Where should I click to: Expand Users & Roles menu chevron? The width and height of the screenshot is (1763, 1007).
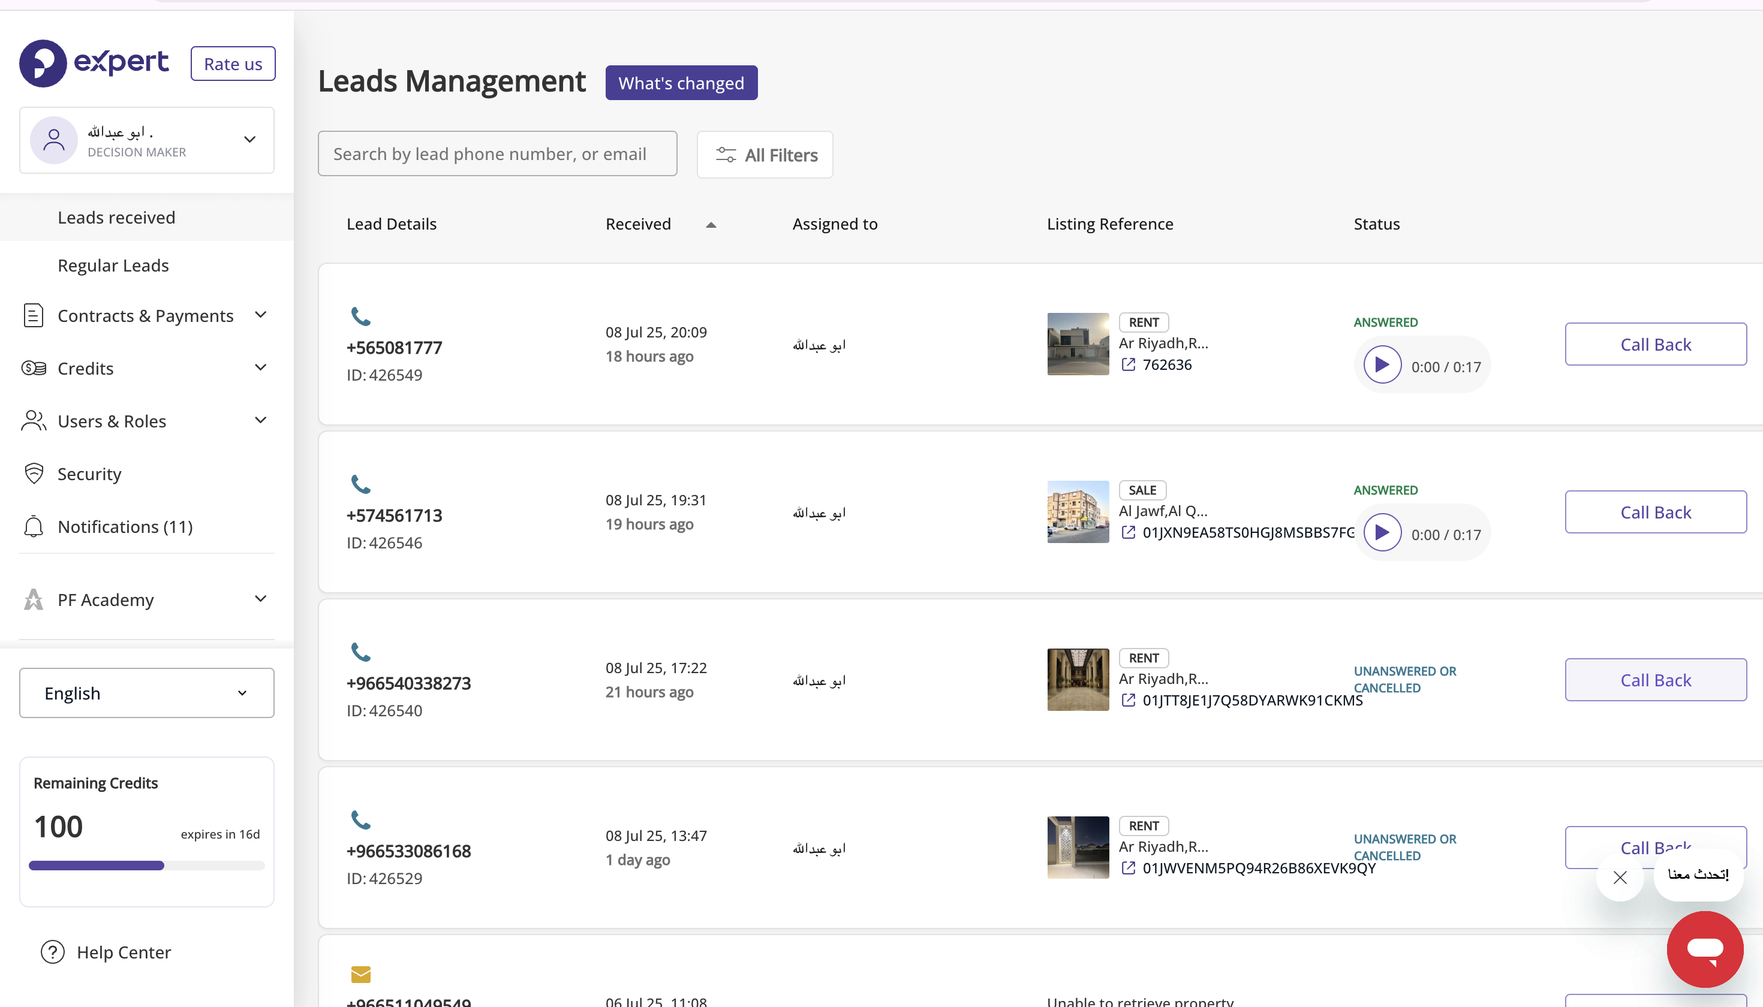click(x=261, y=420)
